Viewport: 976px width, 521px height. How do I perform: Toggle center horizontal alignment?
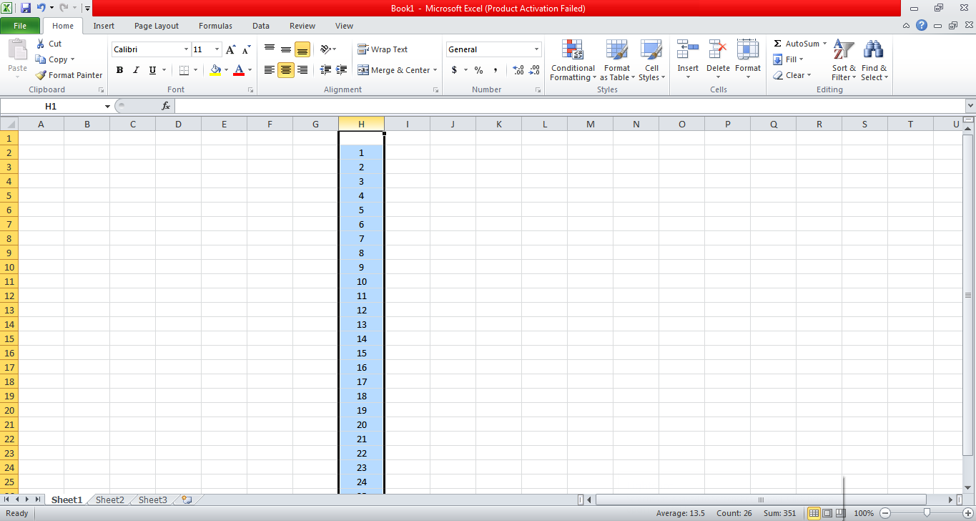click(286, 70)
